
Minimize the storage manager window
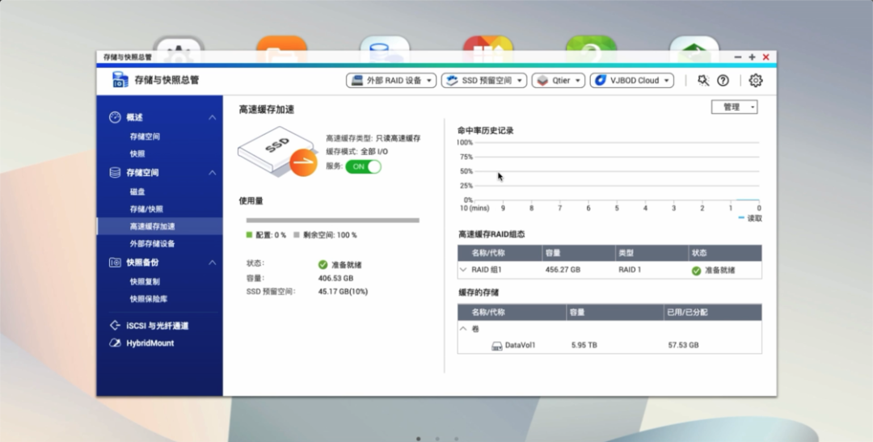738,57
